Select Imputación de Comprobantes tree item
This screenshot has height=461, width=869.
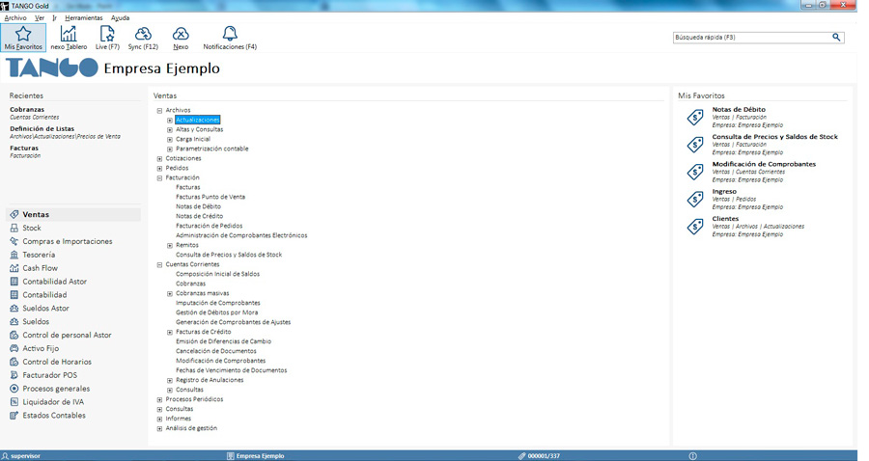pos(218,303)
